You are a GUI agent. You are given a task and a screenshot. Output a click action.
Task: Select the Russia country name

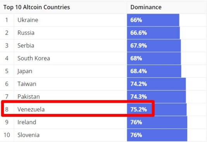coord(26,33)
